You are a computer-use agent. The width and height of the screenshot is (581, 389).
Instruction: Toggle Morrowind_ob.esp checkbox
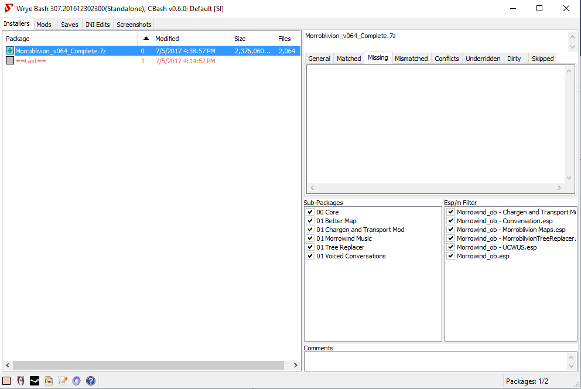coord(450,256)
